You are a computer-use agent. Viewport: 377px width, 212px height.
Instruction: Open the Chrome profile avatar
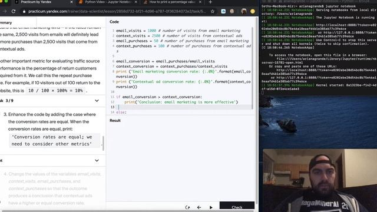pos(243,11)
